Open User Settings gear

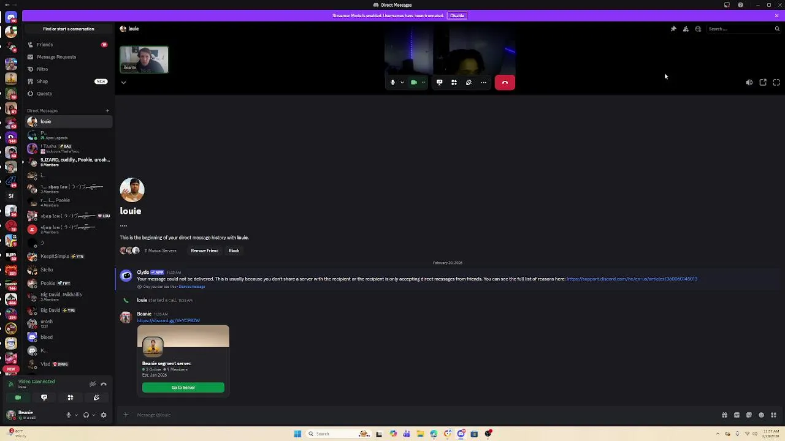(x=104, y=415)
